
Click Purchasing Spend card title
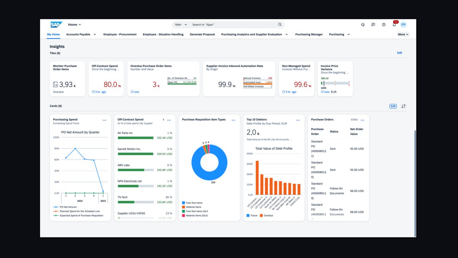click(65, 120)
